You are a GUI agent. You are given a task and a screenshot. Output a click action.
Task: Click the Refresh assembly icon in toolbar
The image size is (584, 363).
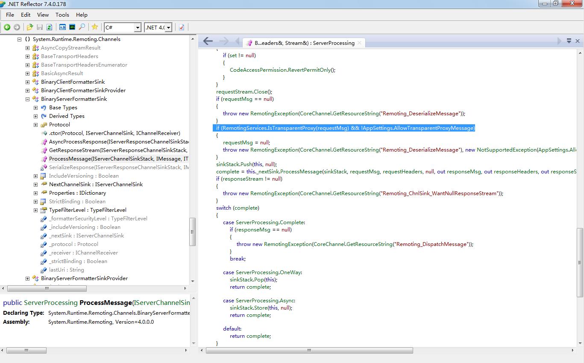49,27
